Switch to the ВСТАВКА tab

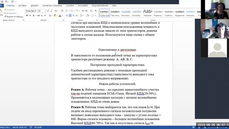tap(22, 6)
